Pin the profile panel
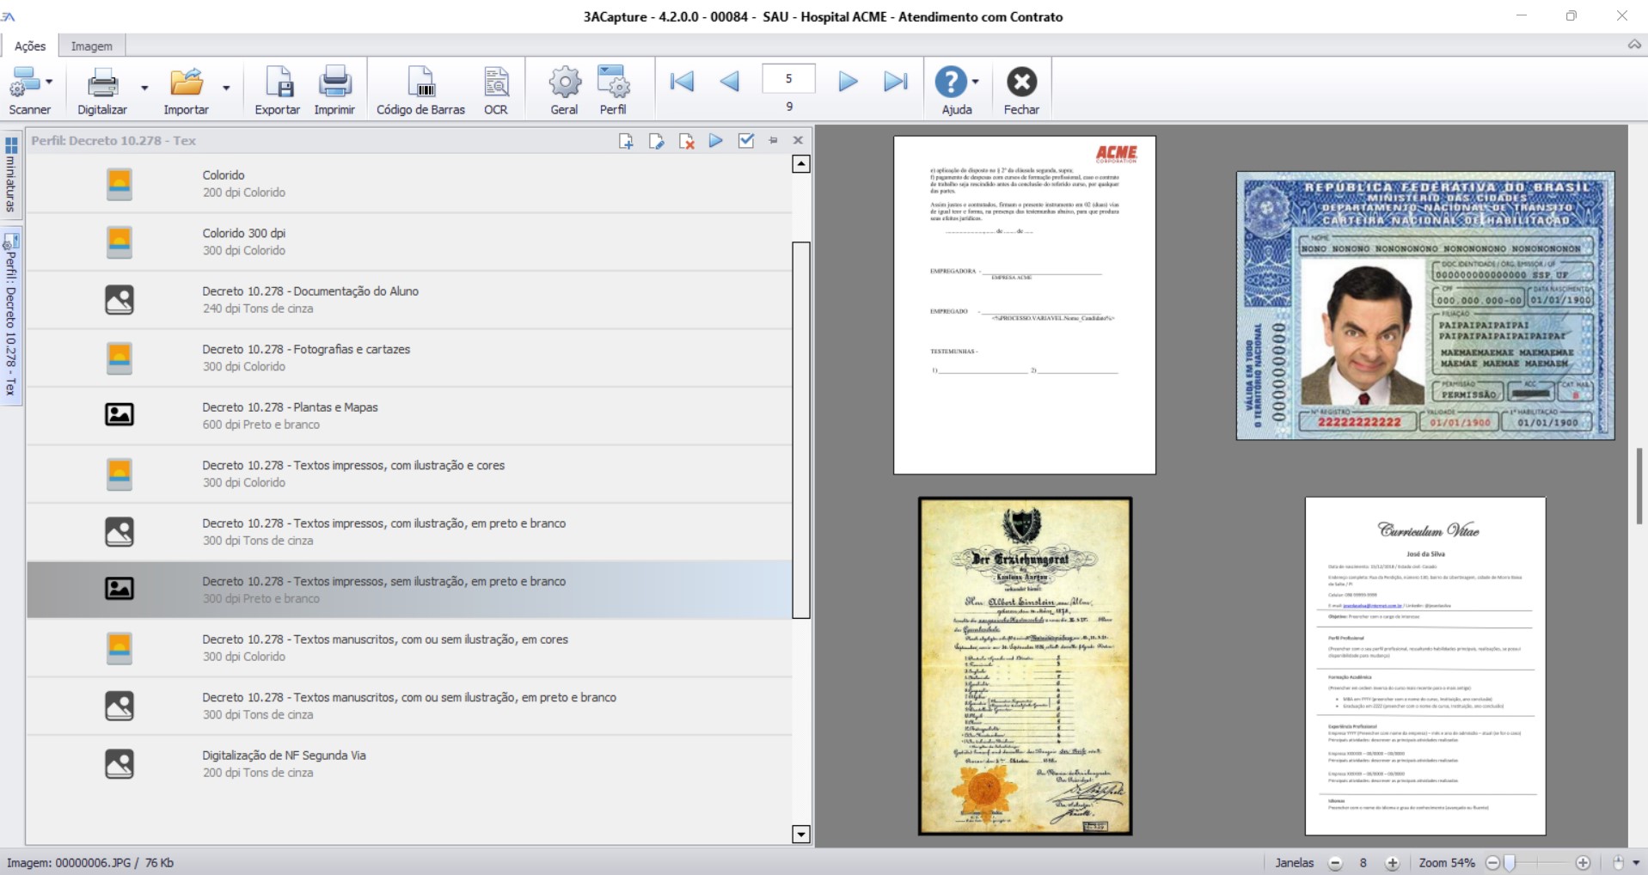1648x875 pixels. pos(774,140)
